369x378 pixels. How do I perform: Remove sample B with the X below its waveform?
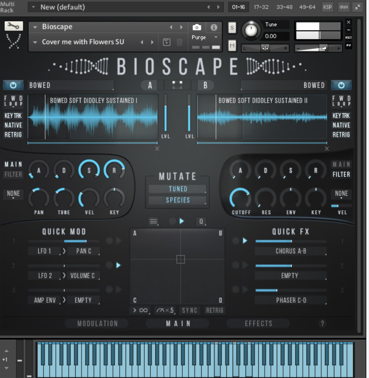327,148
